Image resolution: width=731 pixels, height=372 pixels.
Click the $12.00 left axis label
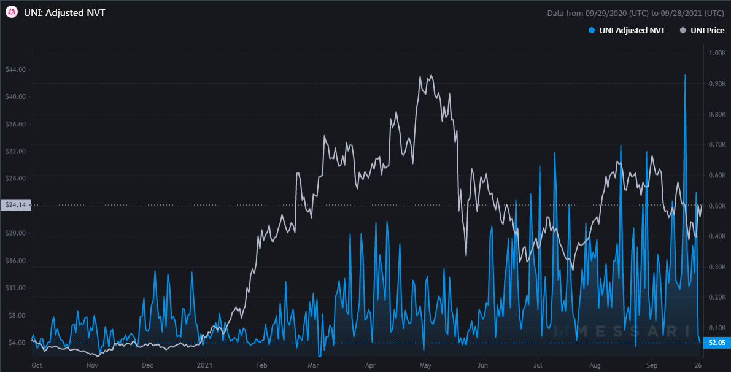click(15, 288)
